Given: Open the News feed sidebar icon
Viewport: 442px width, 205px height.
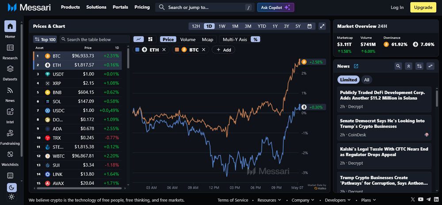Looking at the screenshot, I should 10,91.
